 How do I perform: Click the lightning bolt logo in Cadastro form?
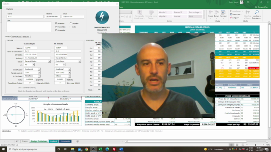[x=102, y=17]
